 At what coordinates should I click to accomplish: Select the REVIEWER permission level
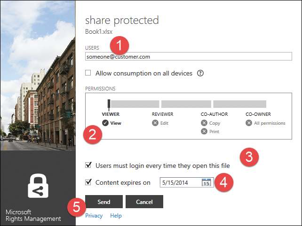162,114
